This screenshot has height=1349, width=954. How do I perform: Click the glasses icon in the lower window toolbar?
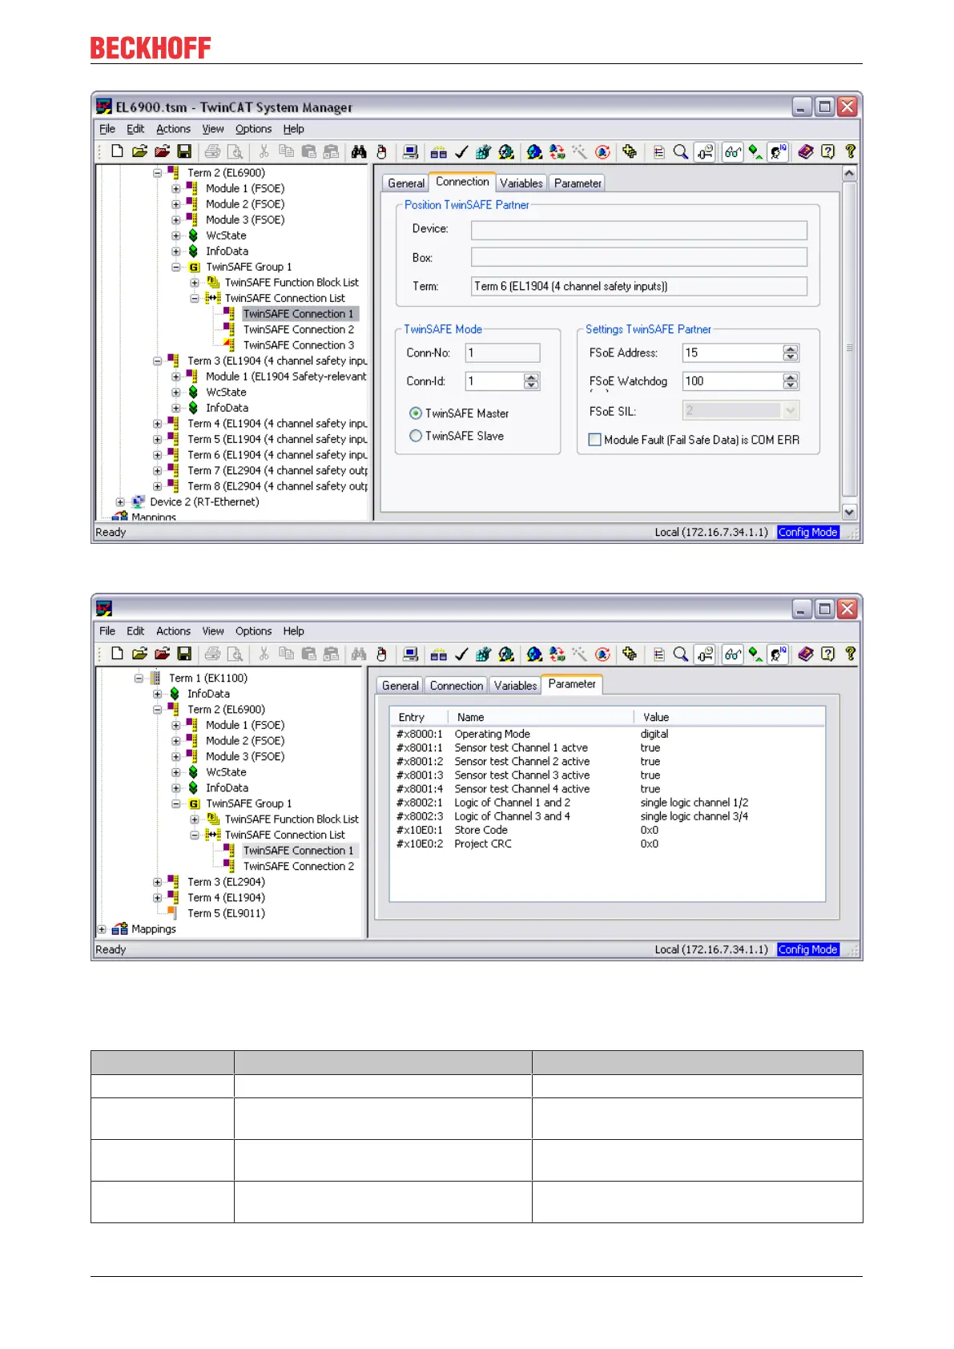[732, 654]
